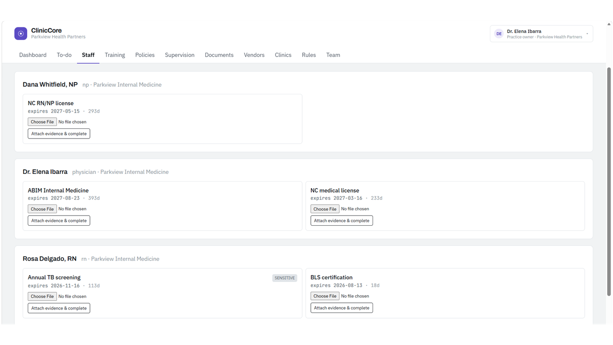Attach evidence for Annual TB screening

click(59, 308)
